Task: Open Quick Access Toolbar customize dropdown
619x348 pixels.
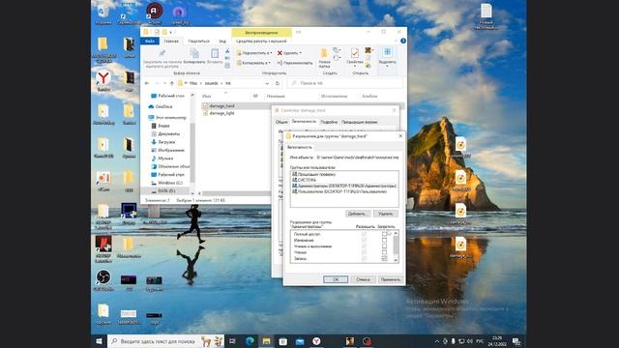Action: click(171, 32)
